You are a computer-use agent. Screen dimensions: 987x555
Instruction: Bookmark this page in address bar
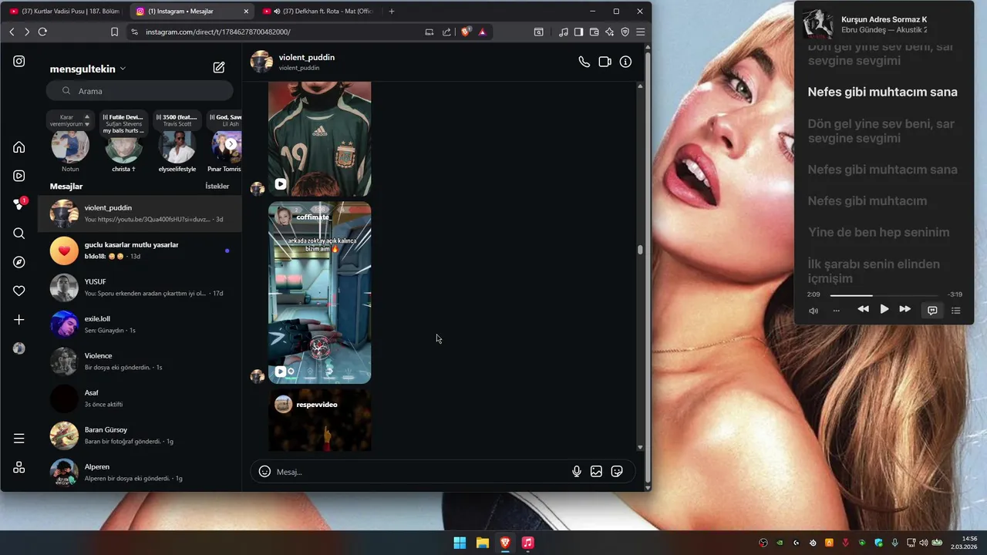114,32
